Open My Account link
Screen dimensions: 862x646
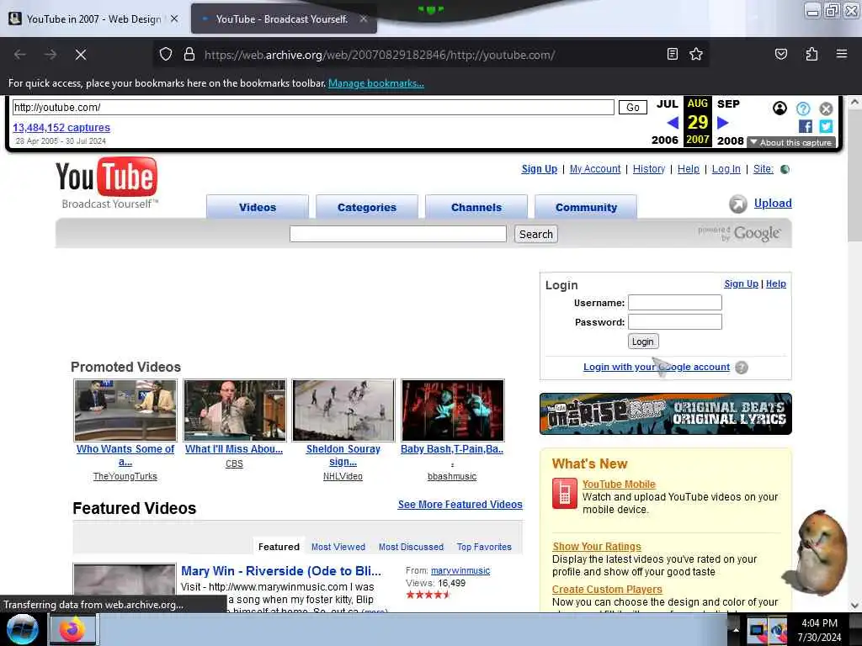point(595,168)
